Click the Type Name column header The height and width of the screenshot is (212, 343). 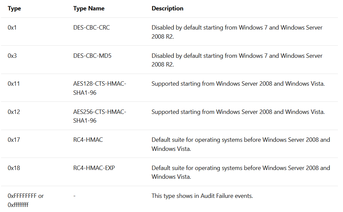coord(89,8)
